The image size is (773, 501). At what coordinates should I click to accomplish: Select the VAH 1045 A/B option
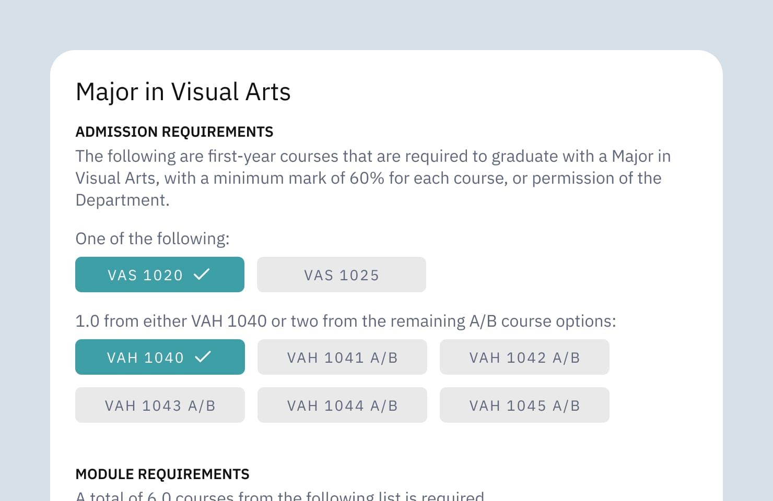[524, 405]
